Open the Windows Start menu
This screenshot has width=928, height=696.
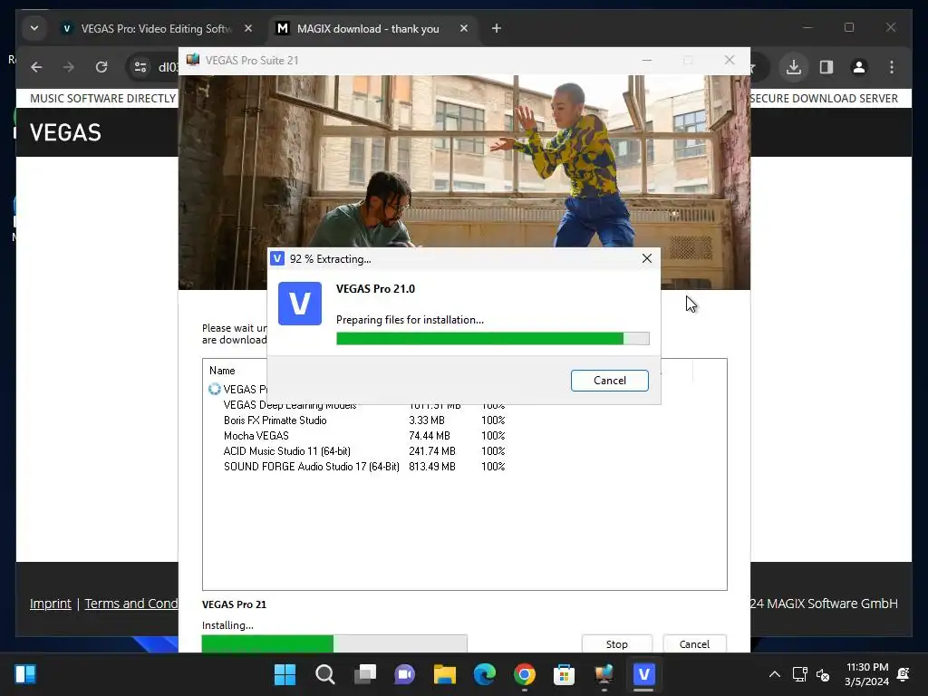click(285, 674)
